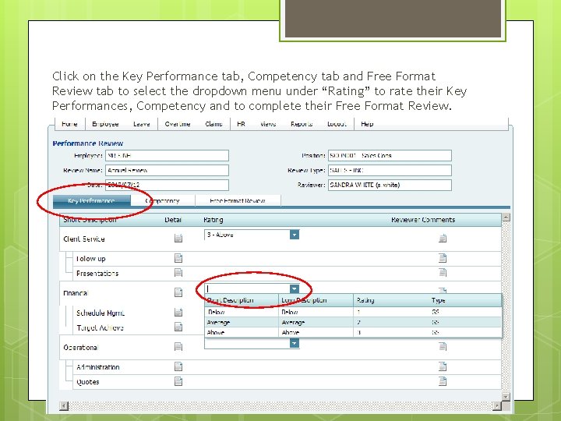
Task: Click the vertical scrollbar down arrow
Action: point(506,397)
